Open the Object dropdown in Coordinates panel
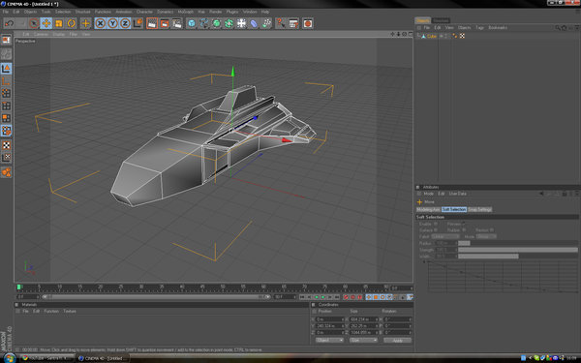 [329, 340]
